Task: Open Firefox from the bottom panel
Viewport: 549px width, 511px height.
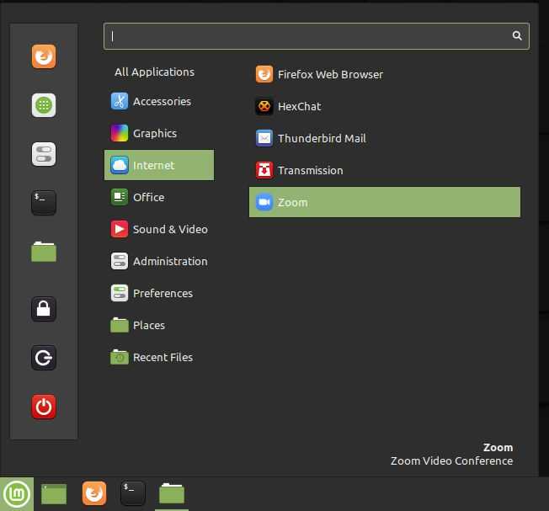Action: click(94, 493)
